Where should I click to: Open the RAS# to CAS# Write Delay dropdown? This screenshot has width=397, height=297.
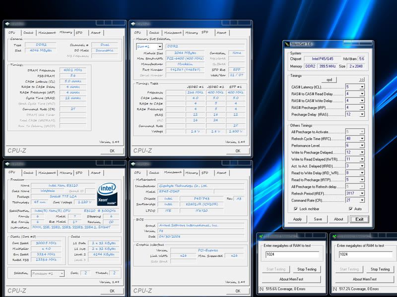(x=362, y=100)
